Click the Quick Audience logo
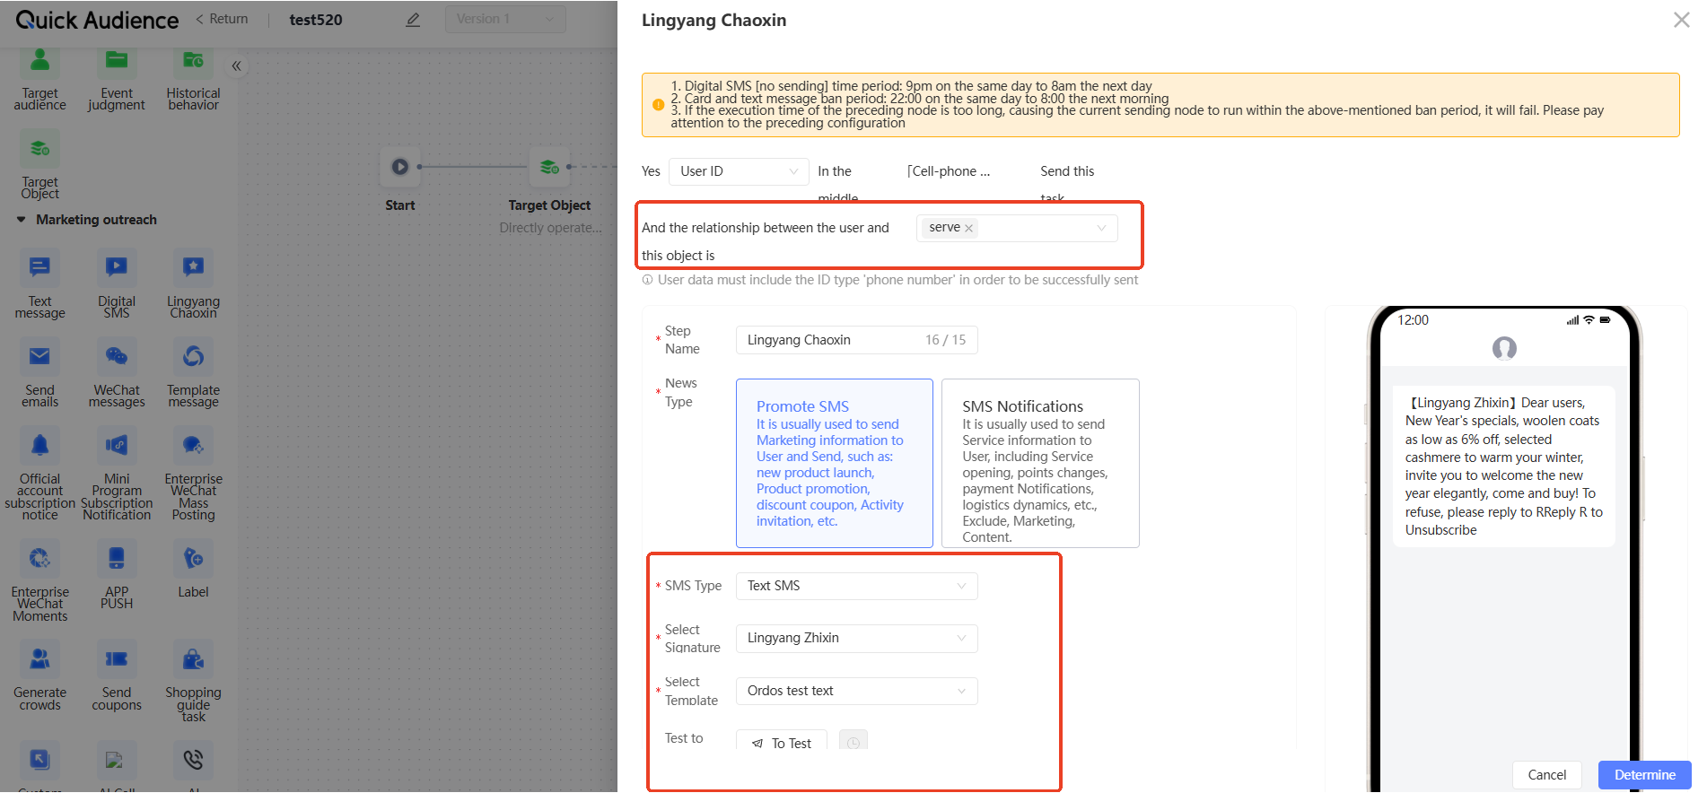The image size is (1707, 793). click(97, 20)
